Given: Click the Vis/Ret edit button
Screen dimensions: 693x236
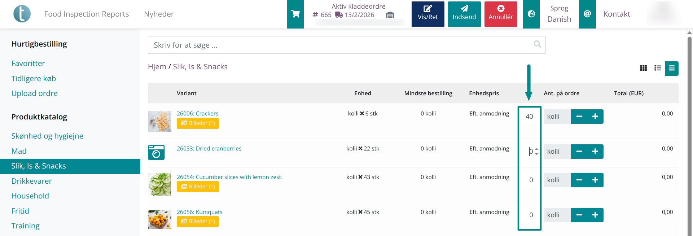Looking at the screenshot, I should click(428, 14).
